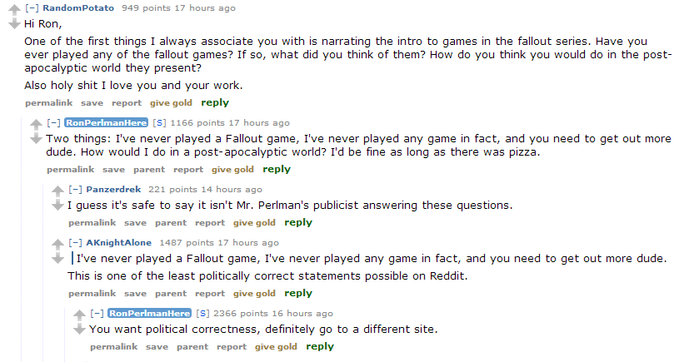This screenshot has width=684, height=362.
Task: Open AKnightAlone's user profile
Action: [x=118, y=243]
